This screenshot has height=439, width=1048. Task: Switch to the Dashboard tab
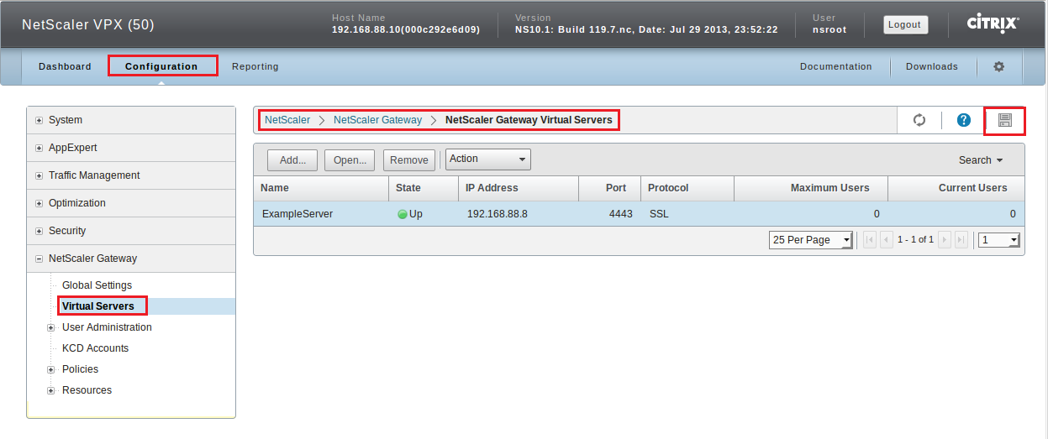coord(65,66)
